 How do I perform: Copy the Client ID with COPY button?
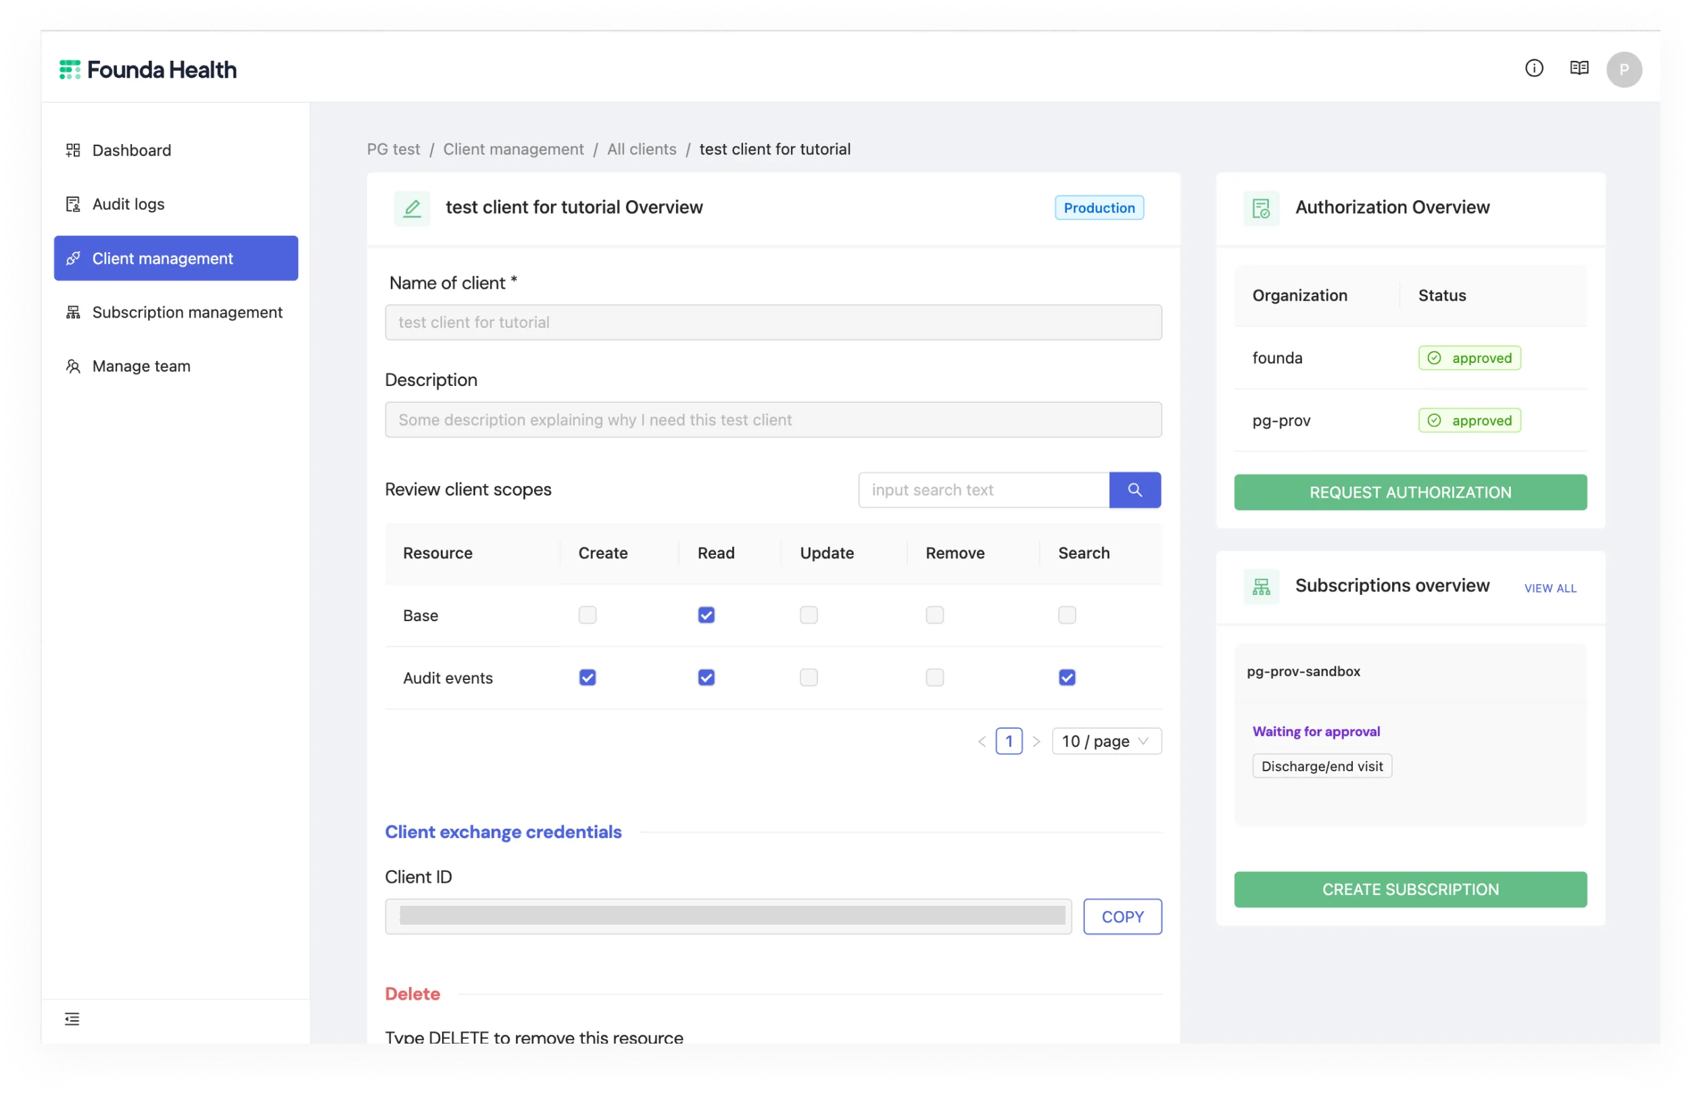pos(1122,917)
